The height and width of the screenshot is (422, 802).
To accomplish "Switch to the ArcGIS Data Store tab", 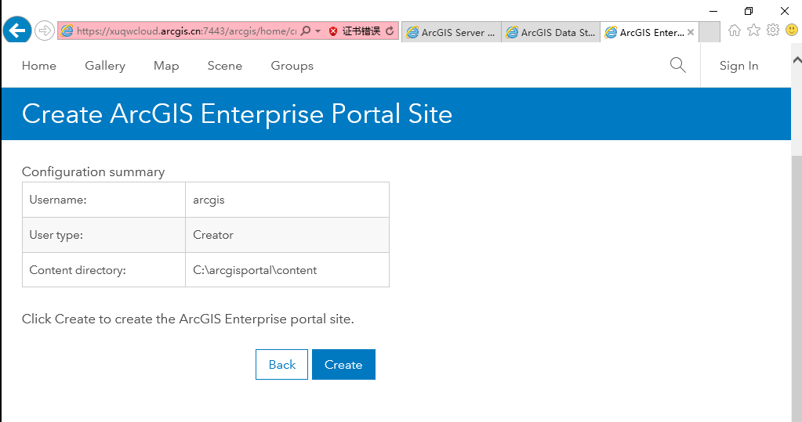I will click(x=551, y=32).
